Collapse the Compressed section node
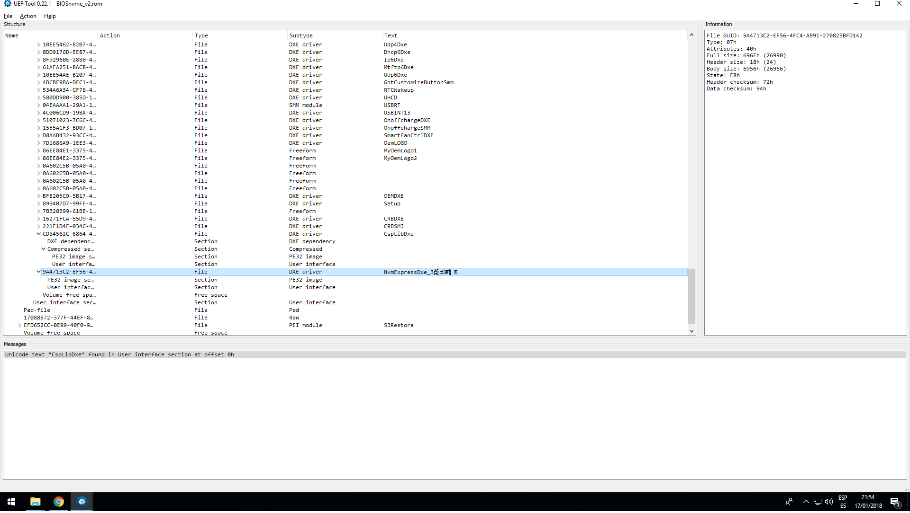The width and height of the screenshot is (910, 513). click(x=43, y=249)
